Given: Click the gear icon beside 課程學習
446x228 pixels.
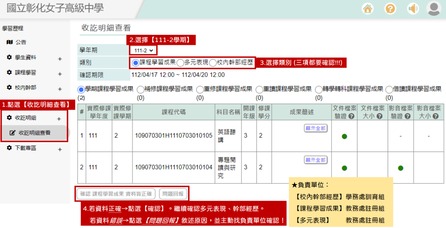Looking at the screenshot, I should click(x=9, y=73).
